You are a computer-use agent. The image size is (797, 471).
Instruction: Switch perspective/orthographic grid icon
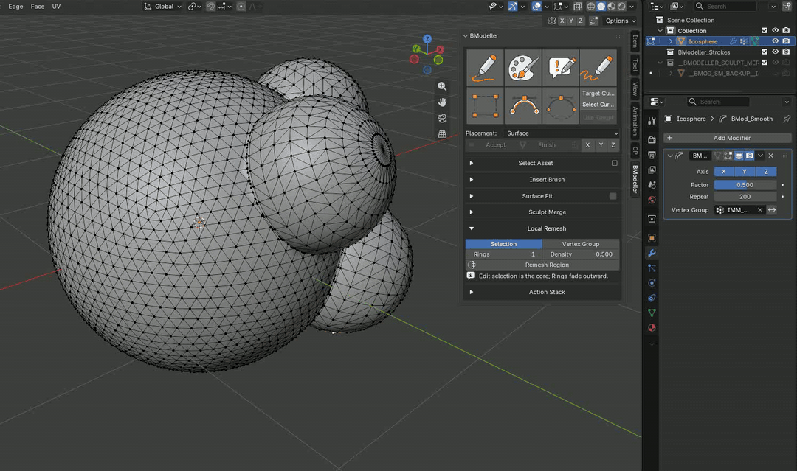pyautogui.click(x=442, y=134)
